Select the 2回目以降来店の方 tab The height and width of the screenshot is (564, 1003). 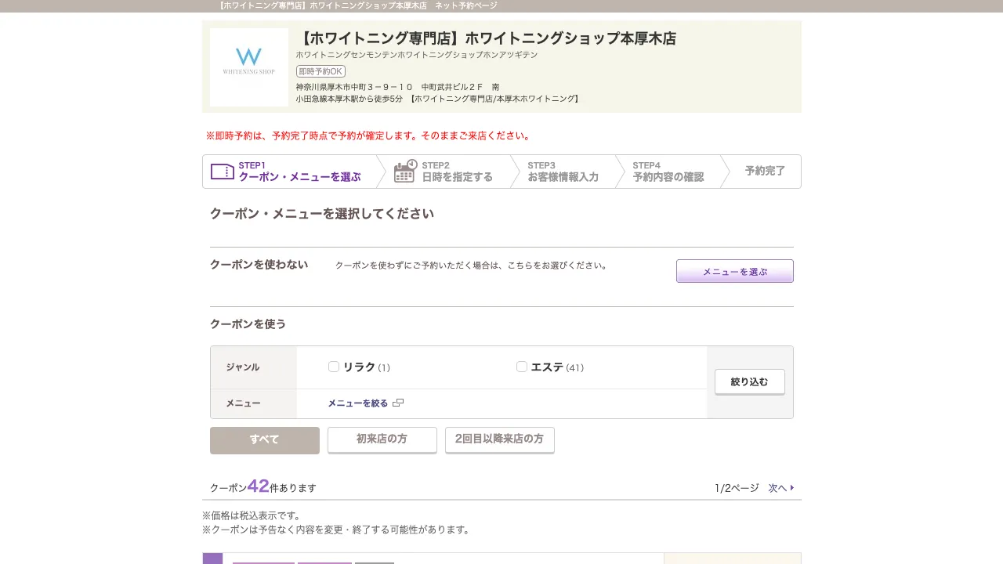point(500,440)
